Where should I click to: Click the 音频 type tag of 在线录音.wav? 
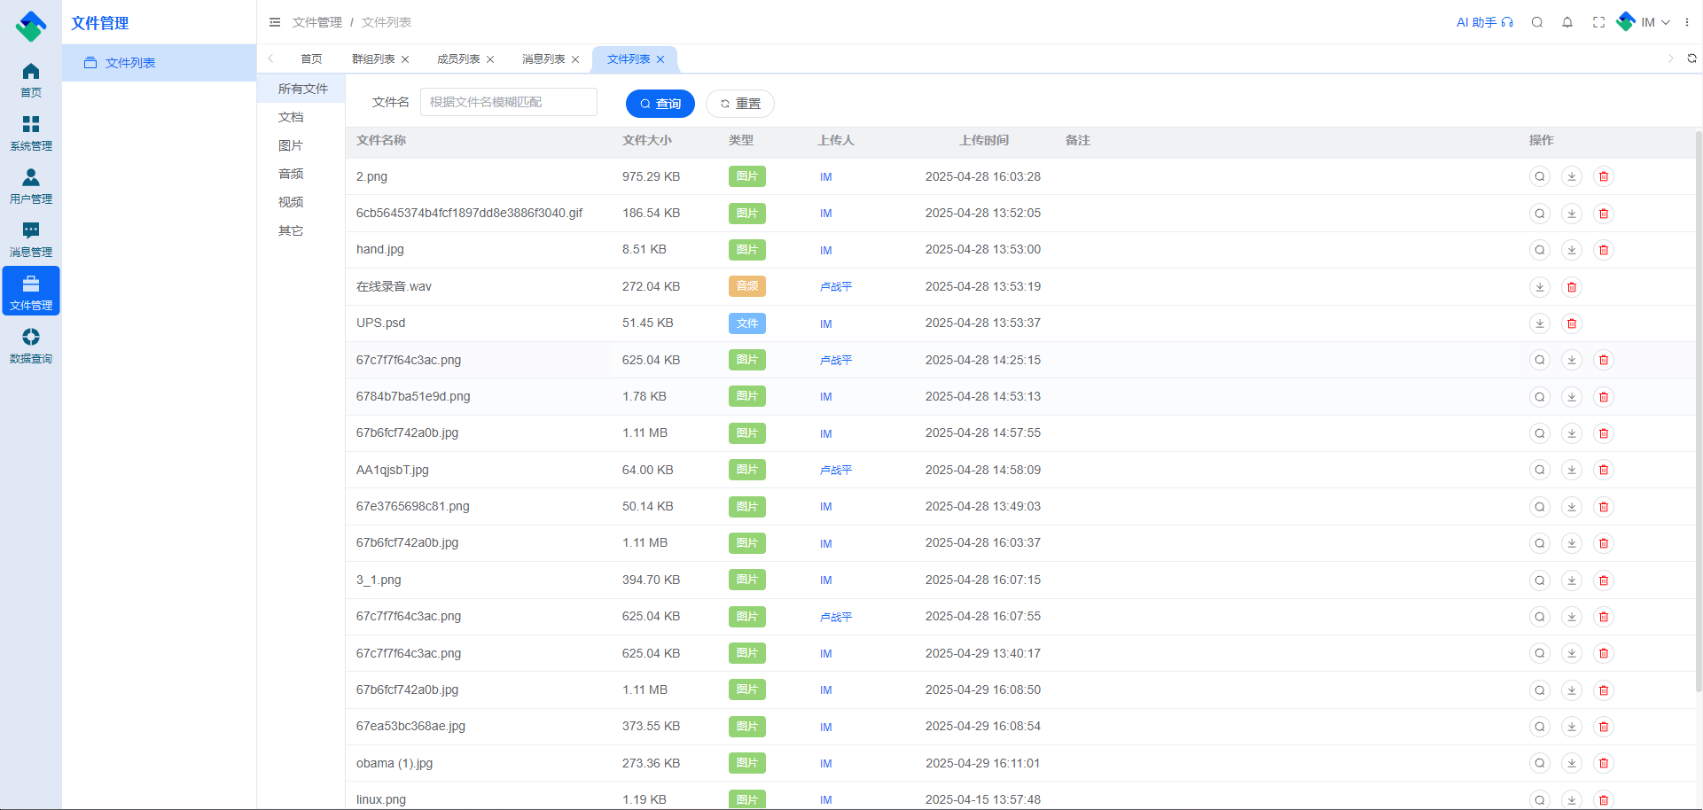click(x=747, y=286)
